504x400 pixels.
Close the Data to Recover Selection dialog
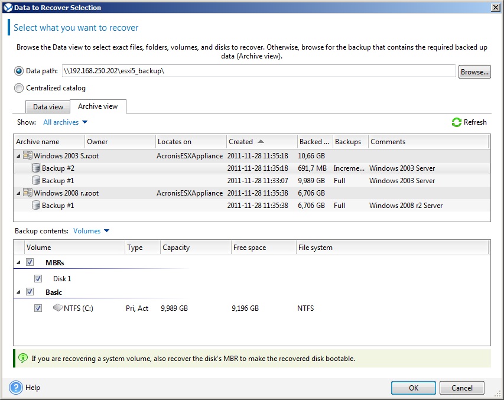click(496, 8)
